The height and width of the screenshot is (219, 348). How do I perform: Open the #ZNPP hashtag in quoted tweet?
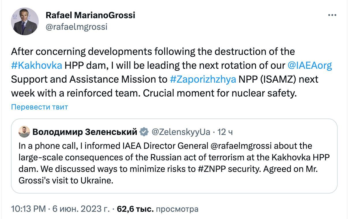tap(212, 169)
